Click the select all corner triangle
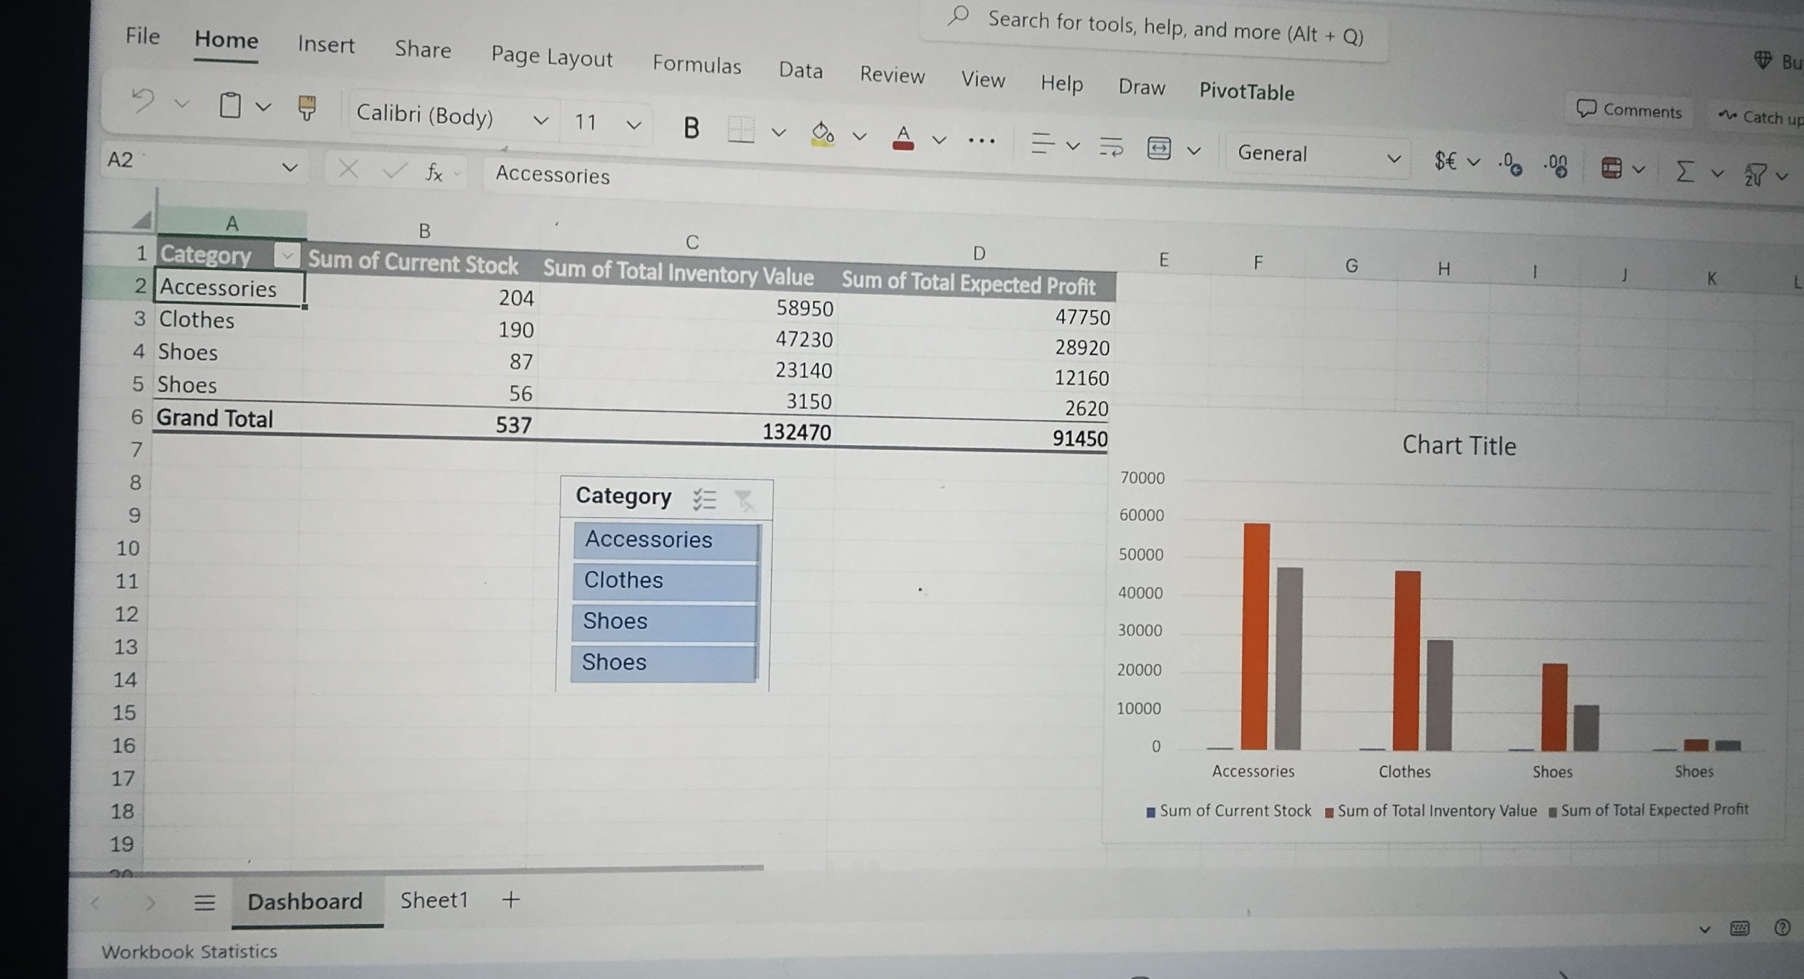This screenshot has height=979, width=1804. pyautogui.click(x=142, y=221)
